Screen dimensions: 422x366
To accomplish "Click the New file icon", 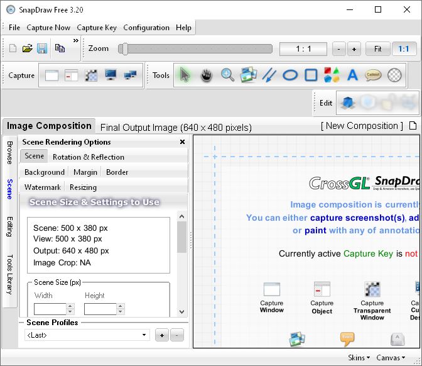I will pos(13,48).
